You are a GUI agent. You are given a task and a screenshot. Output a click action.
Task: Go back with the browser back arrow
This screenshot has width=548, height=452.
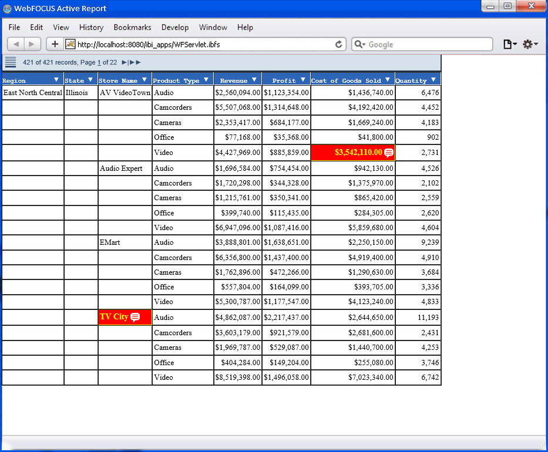point(16,45)
